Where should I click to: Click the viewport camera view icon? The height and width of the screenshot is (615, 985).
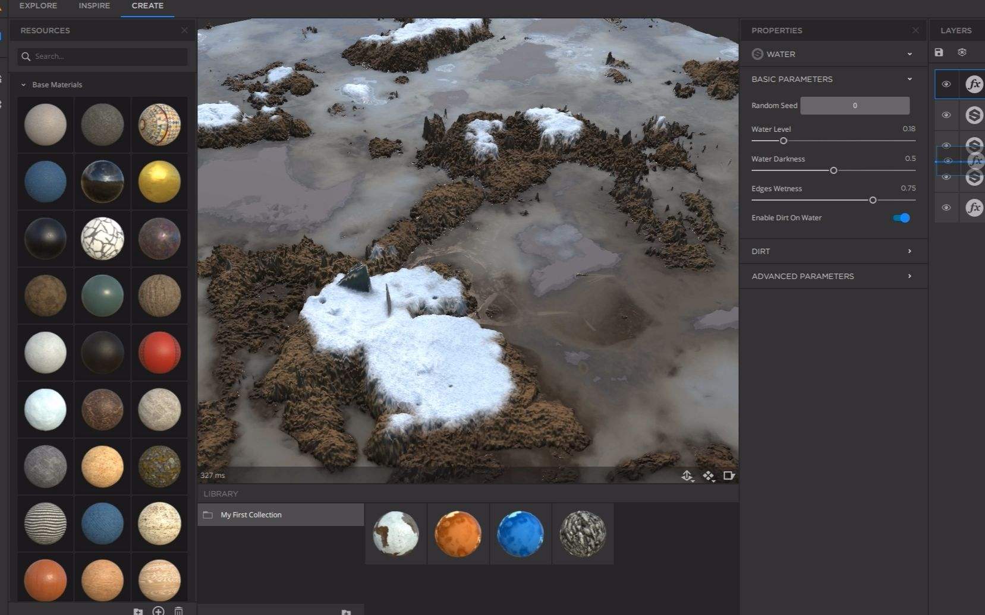729,476
